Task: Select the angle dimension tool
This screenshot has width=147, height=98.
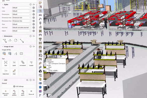Action: click(10, 40)
